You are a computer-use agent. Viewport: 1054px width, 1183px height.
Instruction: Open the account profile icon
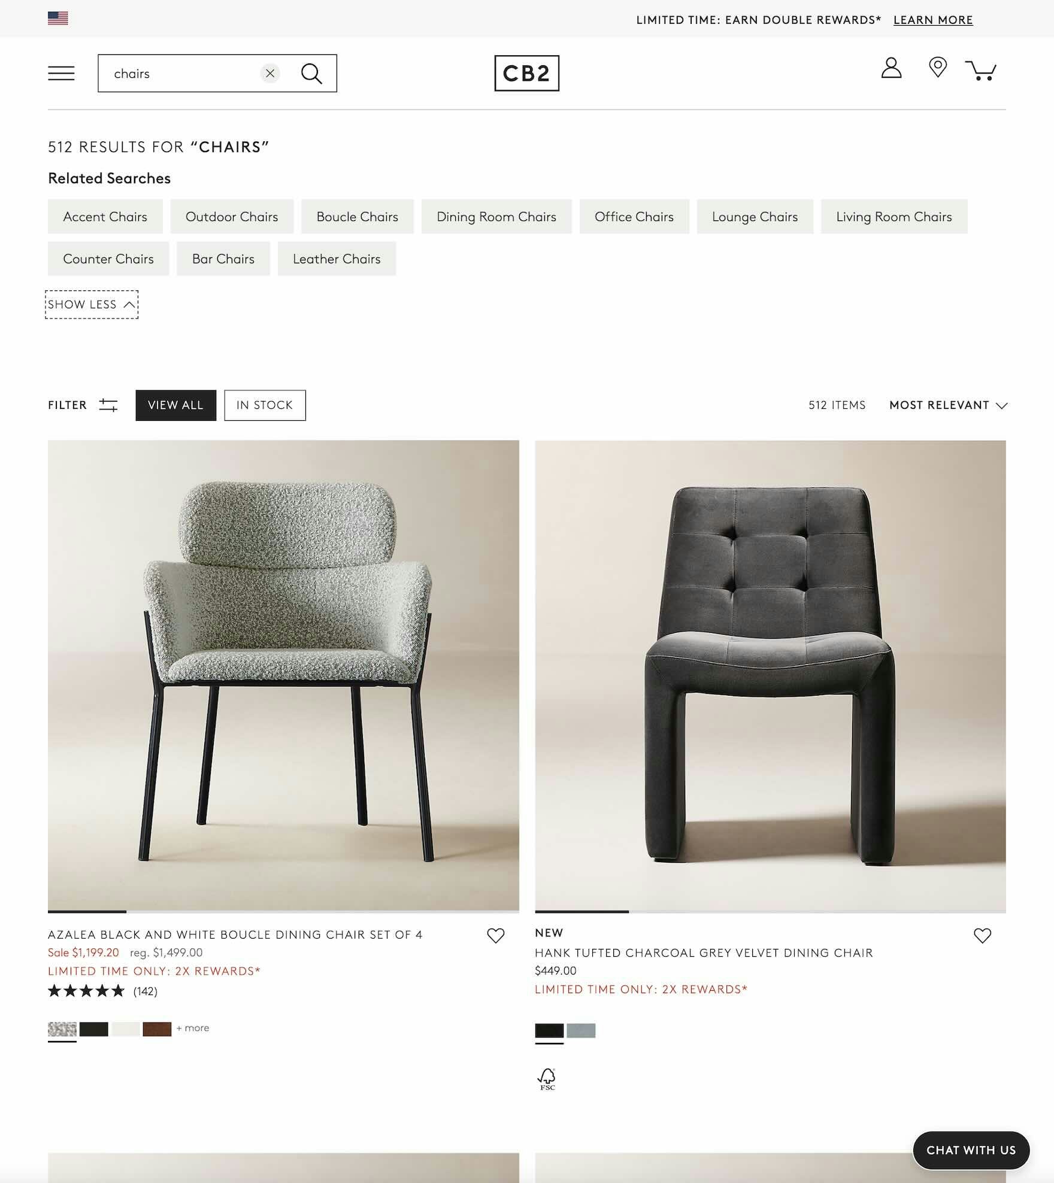(x=891, y=68)
